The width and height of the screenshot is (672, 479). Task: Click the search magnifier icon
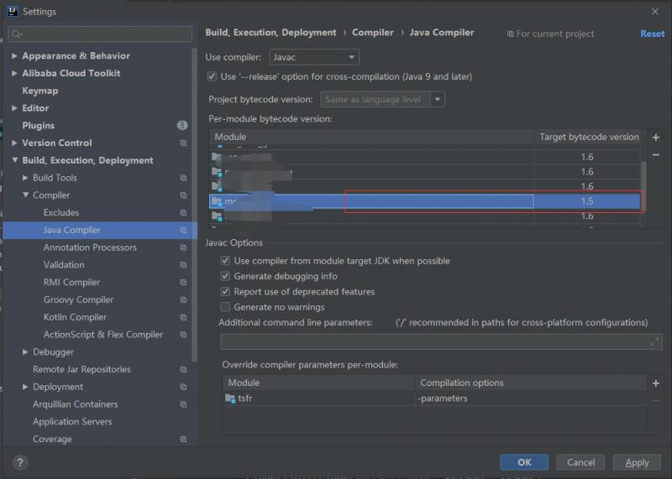(x=17, y=34)
